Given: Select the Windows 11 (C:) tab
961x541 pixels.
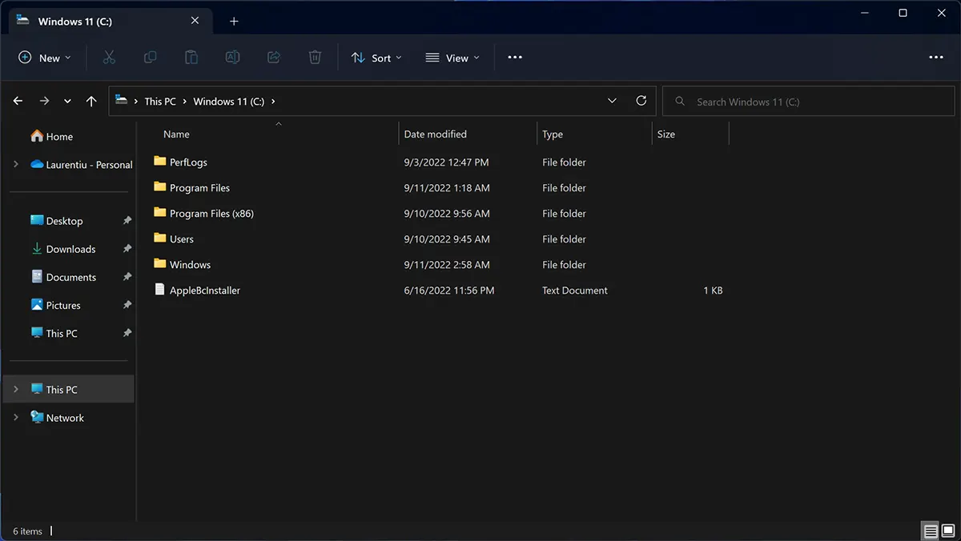Looking at the screenshot, I should coord(111,22).
